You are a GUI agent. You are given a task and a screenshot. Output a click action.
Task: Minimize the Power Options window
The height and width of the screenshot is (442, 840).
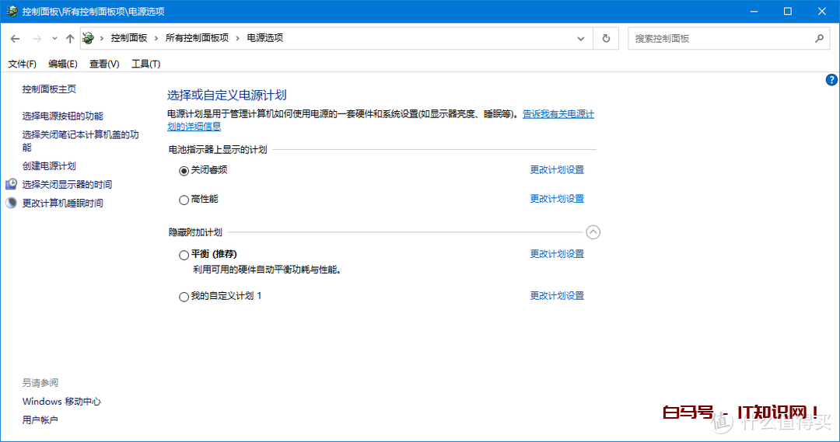[754, 11]
